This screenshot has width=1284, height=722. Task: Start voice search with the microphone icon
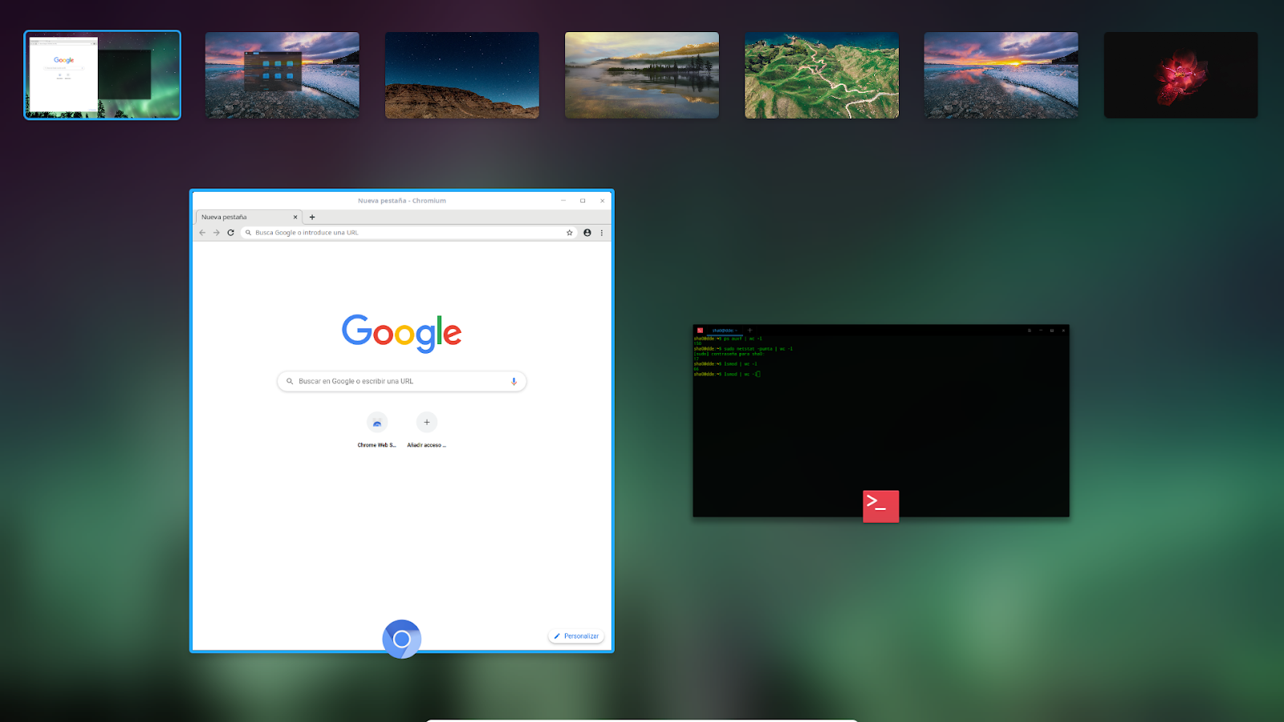coord(514,381)
